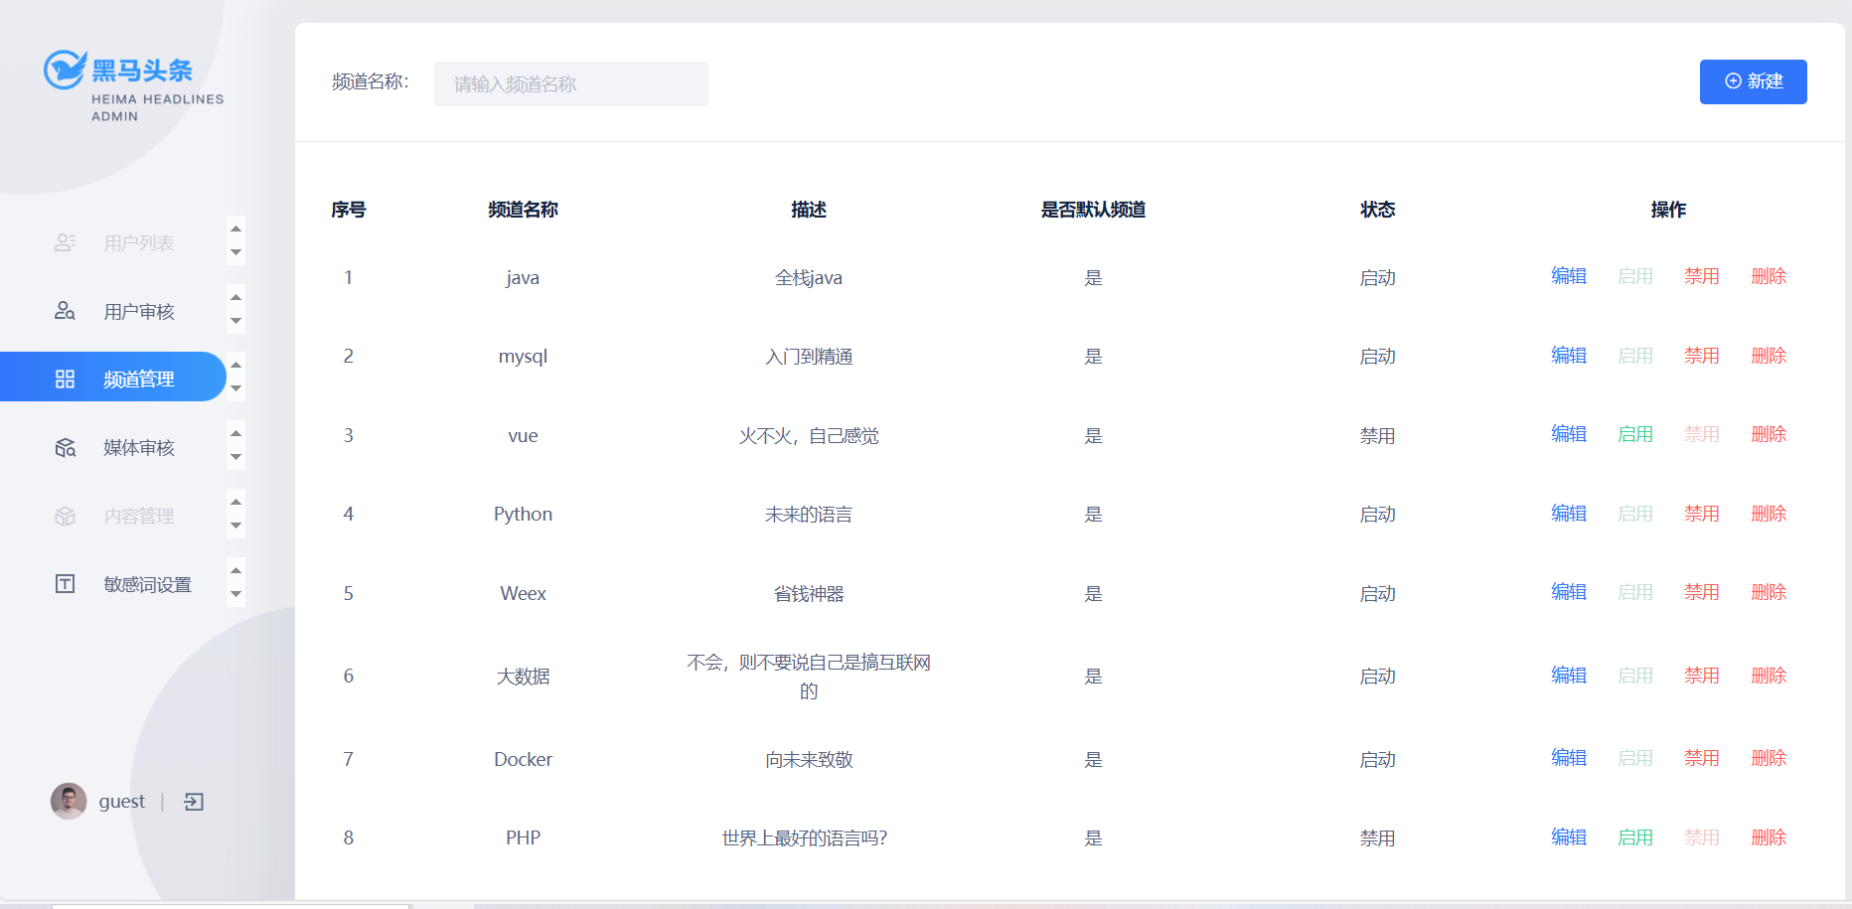Screen dimensions: 1852x909
Task: Click the guest user avatar
Action: click(x=69, y=801)
